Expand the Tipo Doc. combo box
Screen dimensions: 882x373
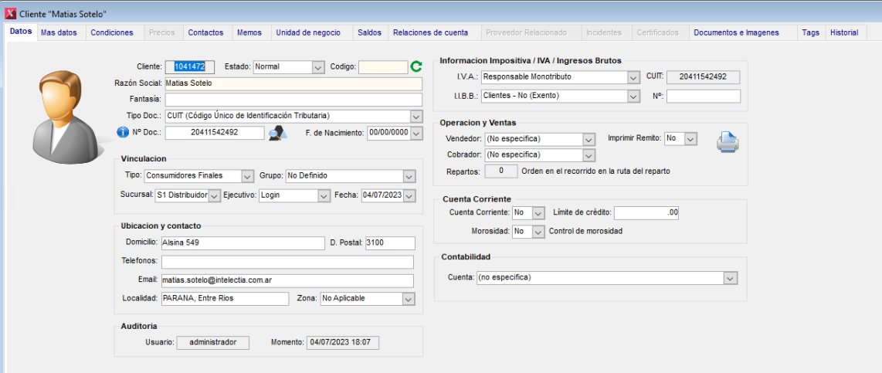(416, 116)
